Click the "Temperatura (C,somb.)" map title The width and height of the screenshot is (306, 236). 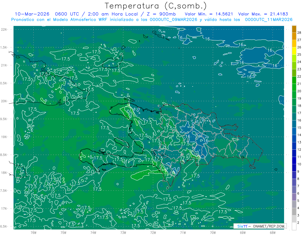coord(156,6)
